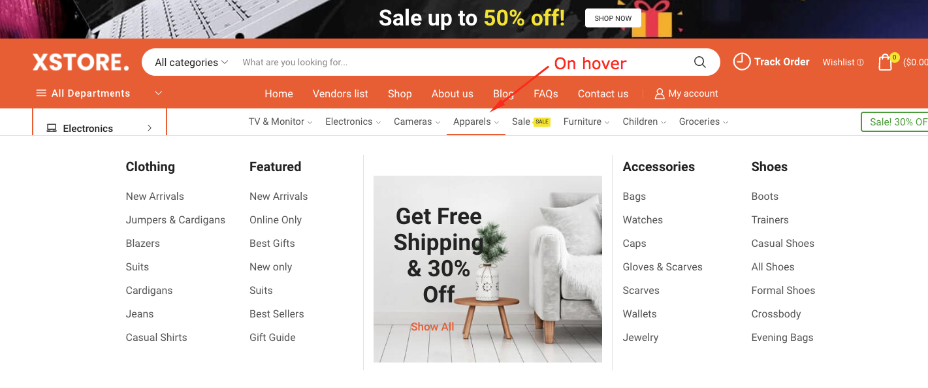Go to the Shop menu item

tap(400, 93)
